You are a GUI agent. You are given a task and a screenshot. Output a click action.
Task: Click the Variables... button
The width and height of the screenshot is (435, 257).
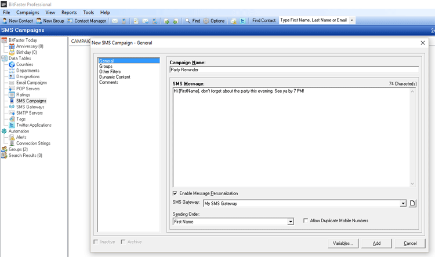point(344,243)
